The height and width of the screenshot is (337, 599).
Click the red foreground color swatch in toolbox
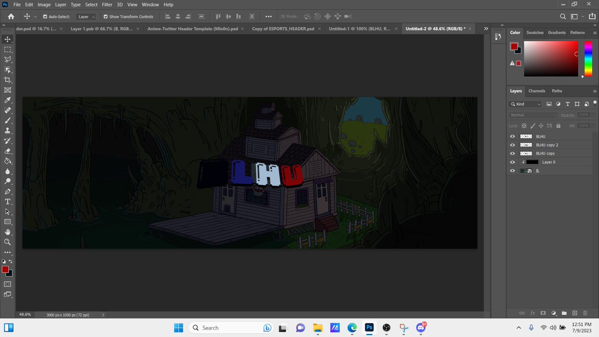pyautogui.click(x=5, y=270)
